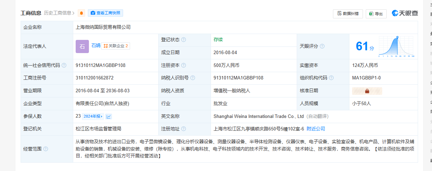Click the 天眼查 logo
The height and width of the screenshot is (171, 432).
point(405,13)
